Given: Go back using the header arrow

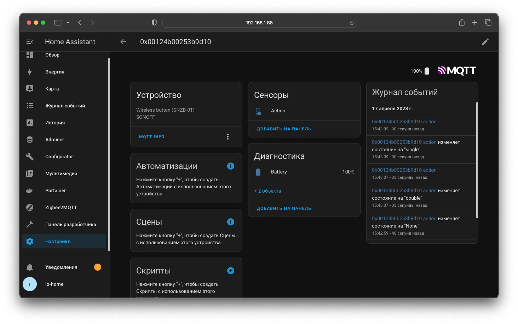Looking at the screenshot, I should click(123, 42).
